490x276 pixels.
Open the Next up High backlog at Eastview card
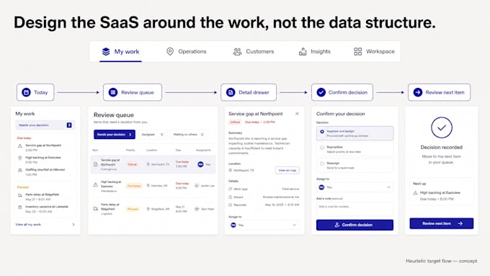click(x=442, y=191)
